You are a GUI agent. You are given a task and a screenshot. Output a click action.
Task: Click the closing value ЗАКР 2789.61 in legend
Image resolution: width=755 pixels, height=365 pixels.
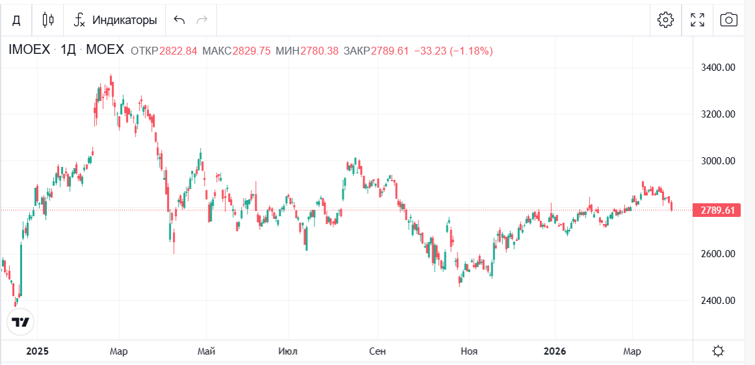pos(389,51)
